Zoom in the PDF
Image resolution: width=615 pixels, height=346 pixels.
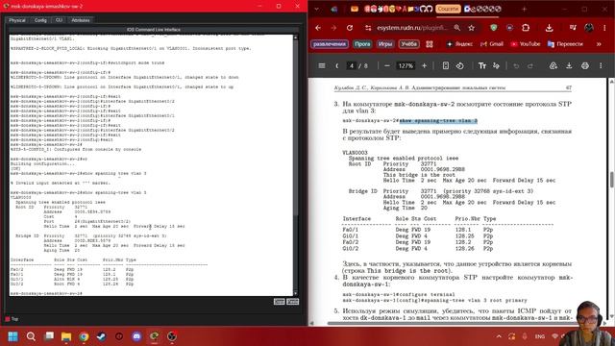point(424,66)
